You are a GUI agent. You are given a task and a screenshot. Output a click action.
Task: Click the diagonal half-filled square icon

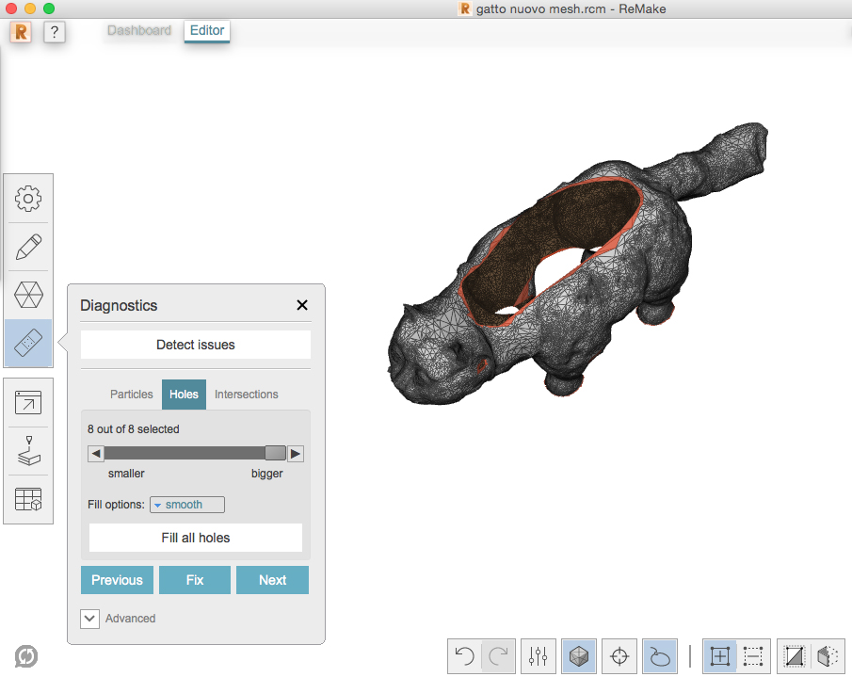pyautogui.click(x=794, y=656)
